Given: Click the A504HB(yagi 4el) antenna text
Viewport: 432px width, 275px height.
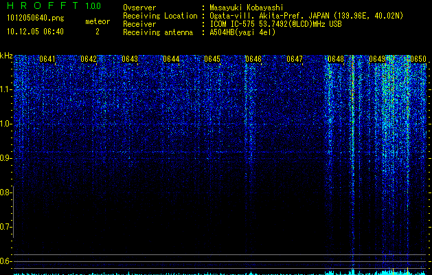Looking at the screenshot, I should click(x=242, y=32).
